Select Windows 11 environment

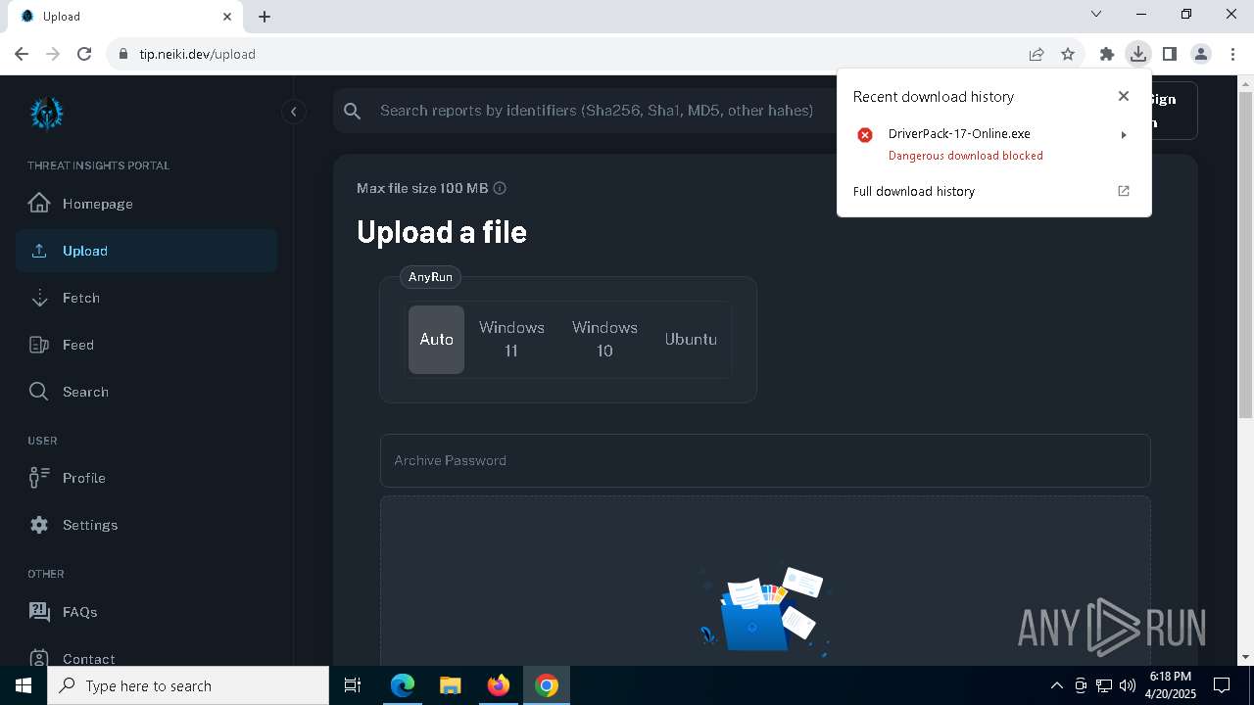(x=511, y=339)
